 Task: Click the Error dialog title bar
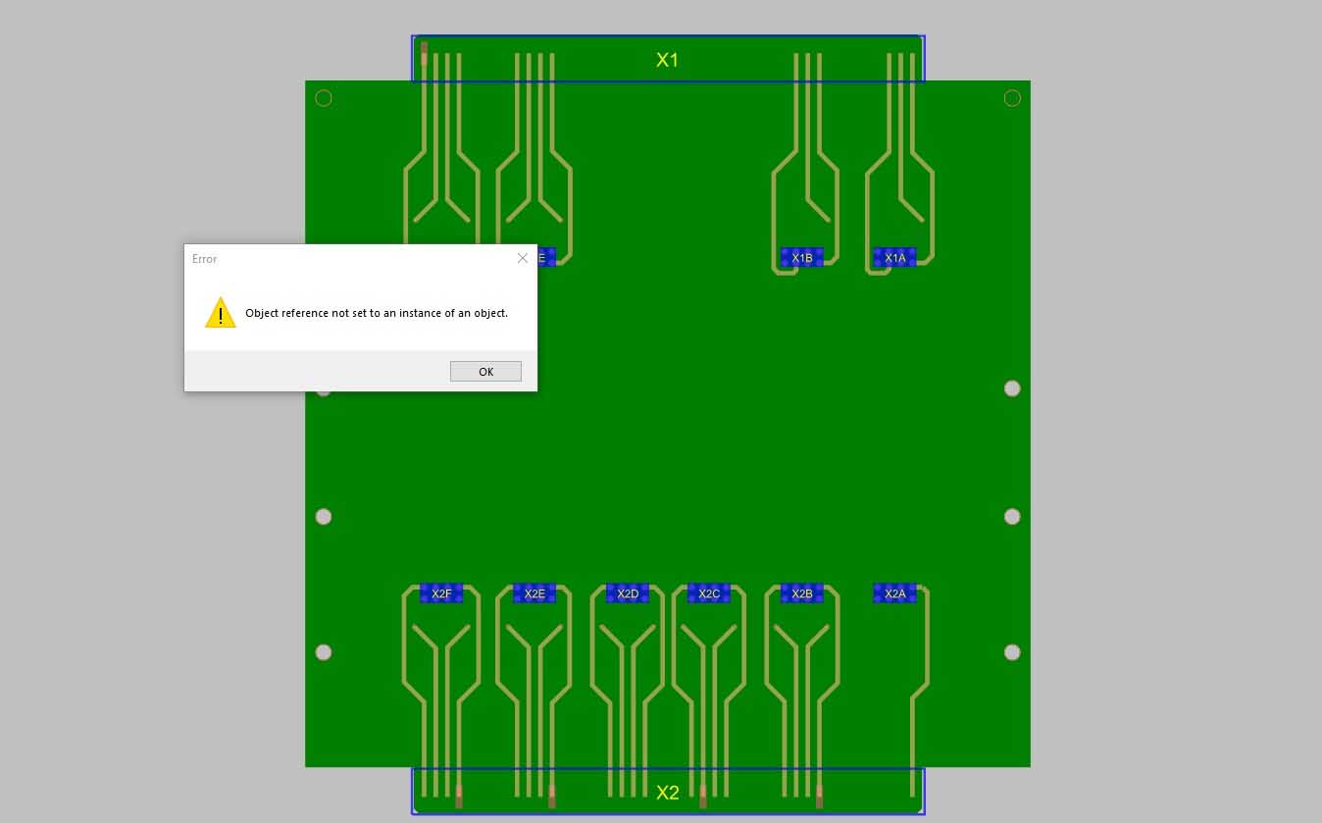[x=343, y=259]
